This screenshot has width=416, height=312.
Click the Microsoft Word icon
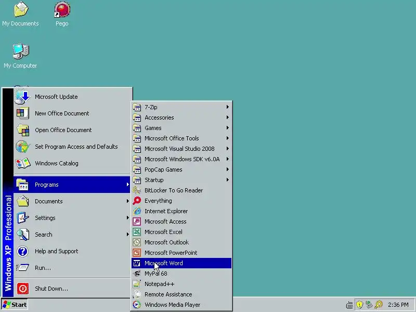(137, 263)
